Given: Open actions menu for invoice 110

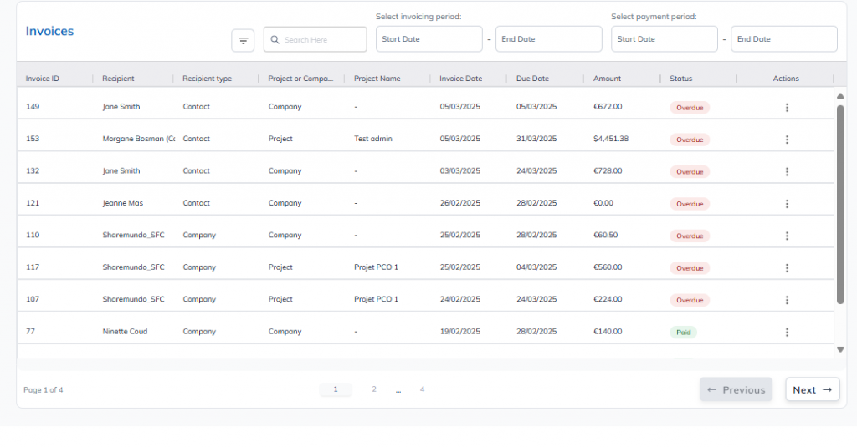Looking at the screenshot, I should [787, 236].
